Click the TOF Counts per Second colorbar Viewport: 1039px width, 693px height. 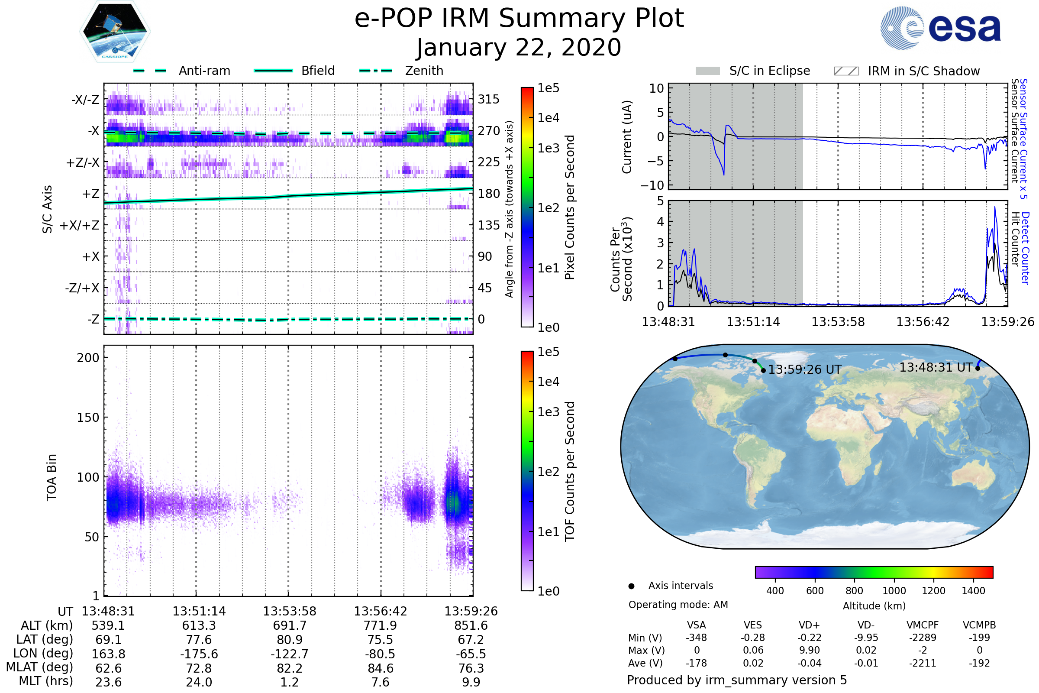pyautogui.click(x=527, y=471)
